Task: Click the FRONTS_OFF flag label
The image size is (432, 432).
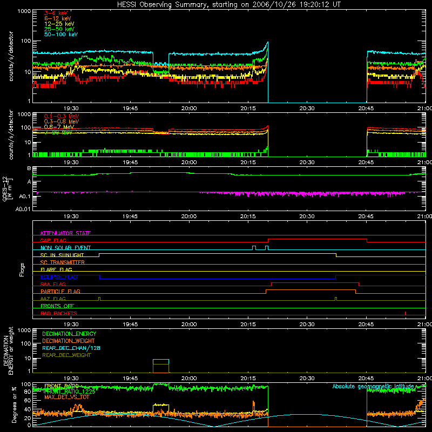Action: coord(57,306)
